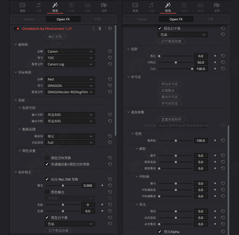Image resolution: width=239 pixels, height=235 pixels.
Task: Reset the 中间点 value
Action: [x=223, y=62]
